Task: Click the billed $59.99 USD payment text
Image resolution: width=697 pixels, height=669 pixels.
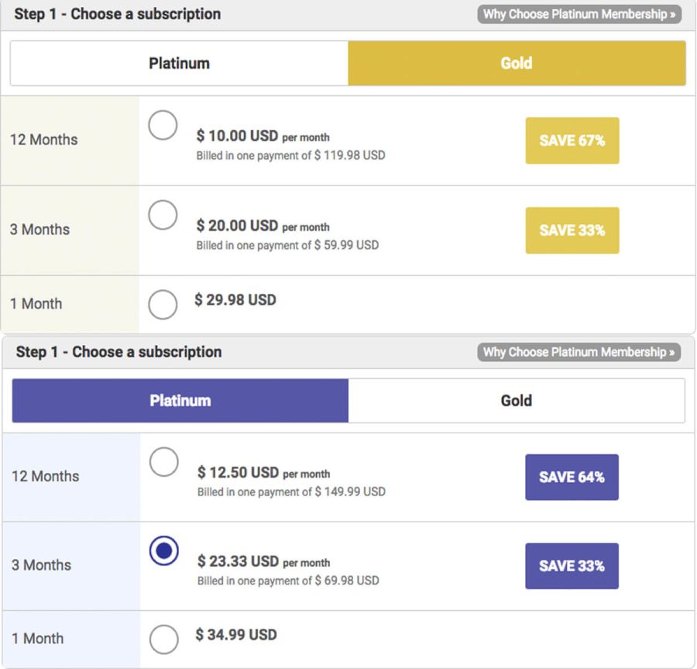Action: 287,245
